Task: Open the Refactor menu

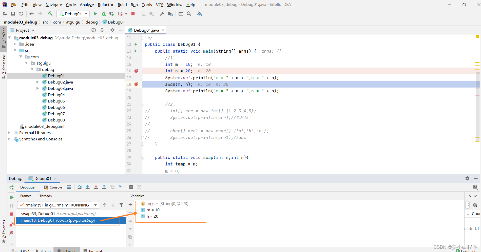Action: (x=105, y=5)
